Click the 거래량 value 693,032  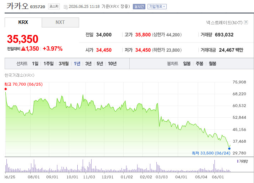point(224,35)
